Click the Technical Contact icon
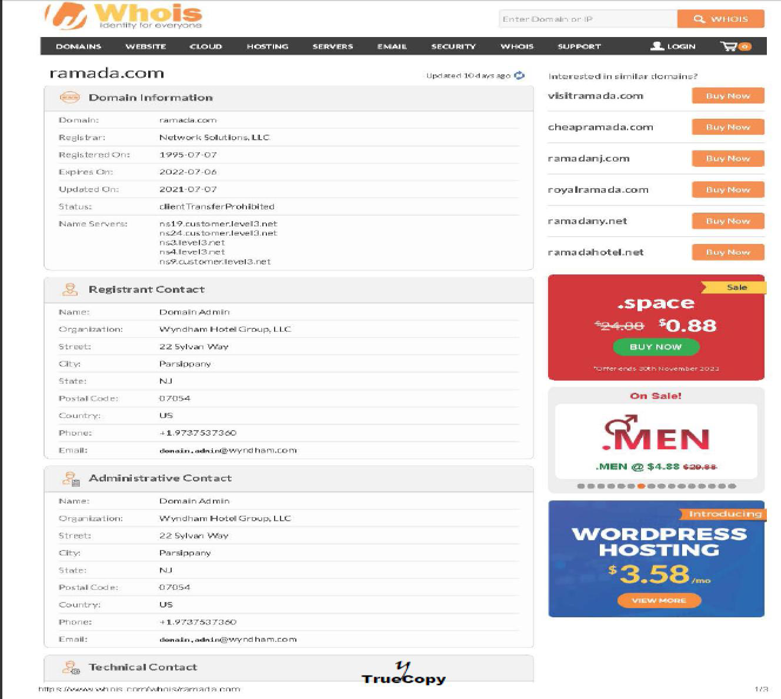The width and height of the screenshot is (781, 699). click(71, 667)
